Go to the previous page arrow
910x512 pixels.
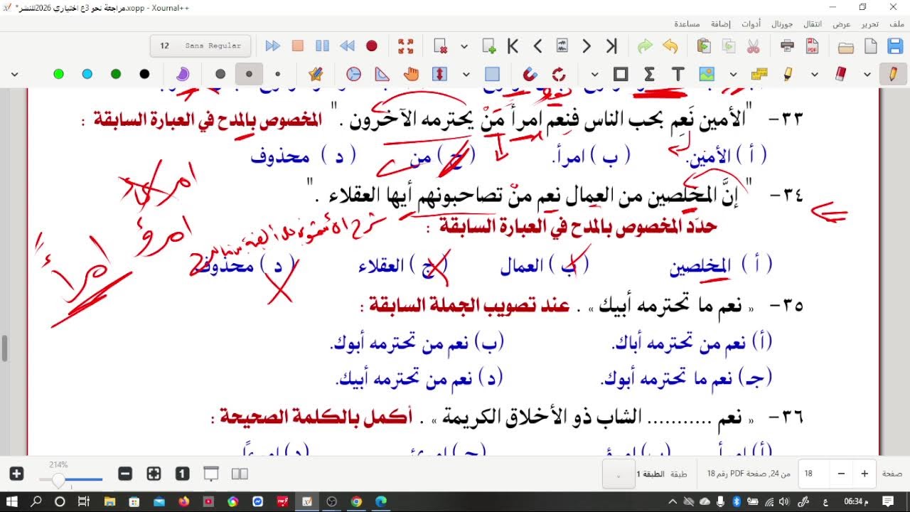(538, 47)
